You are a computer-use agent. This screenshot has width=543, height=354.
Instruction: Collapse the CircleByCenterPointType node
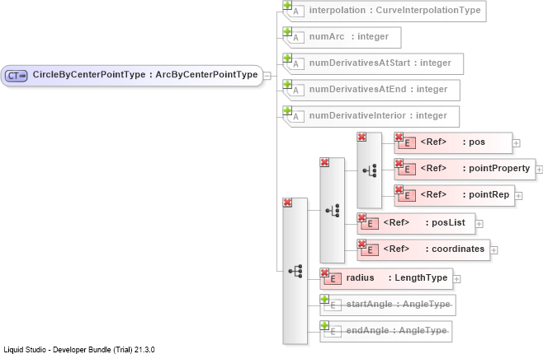267,76
